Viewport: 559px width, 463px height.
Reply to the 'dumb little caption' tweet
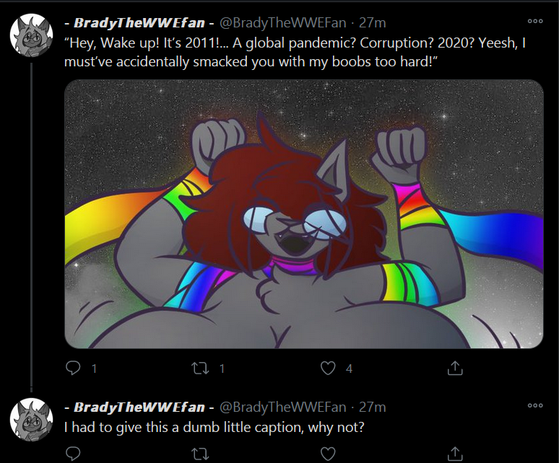(x=73, y=454)
